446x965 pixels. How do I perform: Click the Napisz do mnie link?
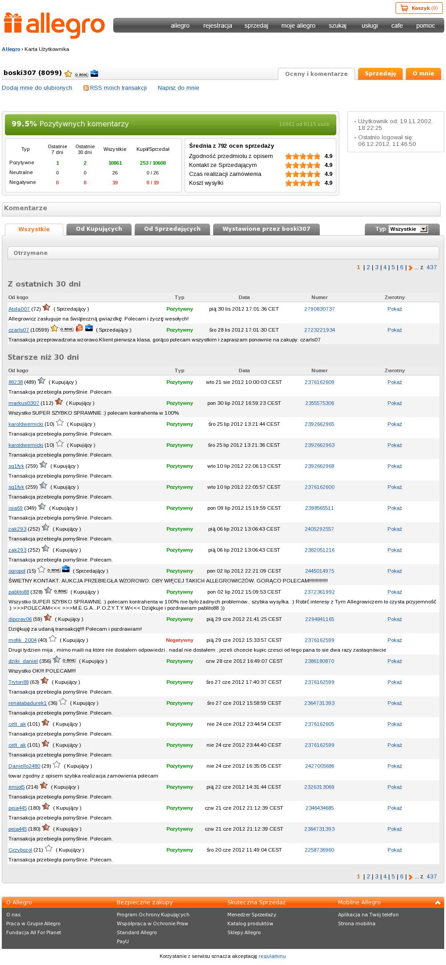coord(178,88)
